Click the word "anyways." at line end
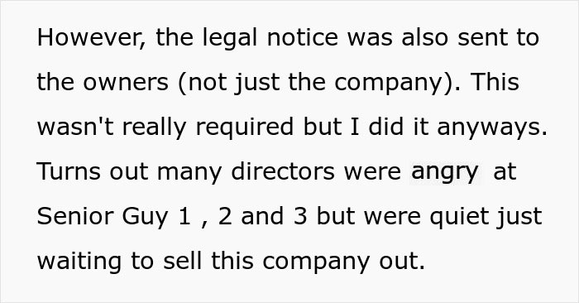 (492, 128)
